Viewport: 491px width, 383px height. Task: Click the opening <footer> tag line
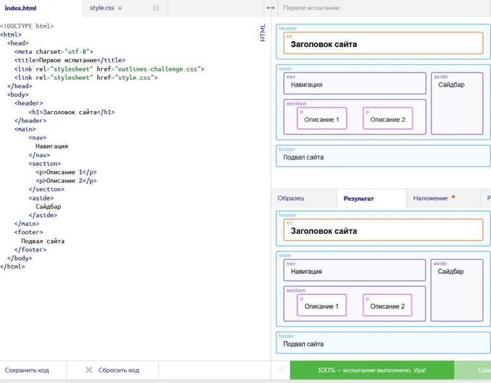pyautogui.click(x=28, y=232)
